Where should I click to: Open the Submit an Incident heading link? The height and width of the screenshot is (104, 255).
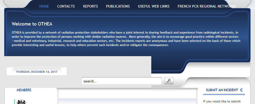[x=222, y=90]
